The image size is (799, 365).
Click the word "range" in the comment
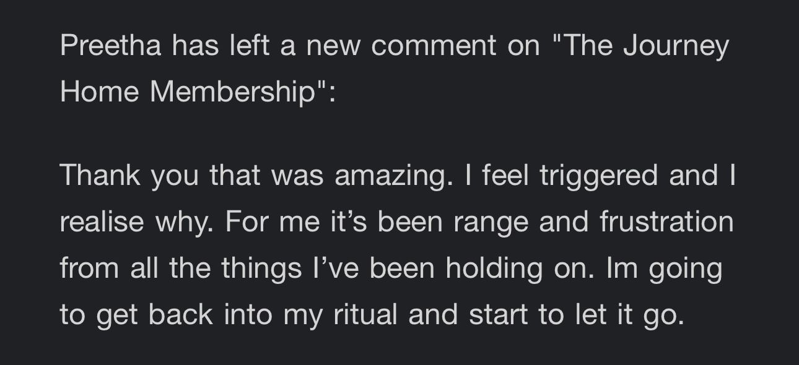pyautogui.click(x=489, y=221)
